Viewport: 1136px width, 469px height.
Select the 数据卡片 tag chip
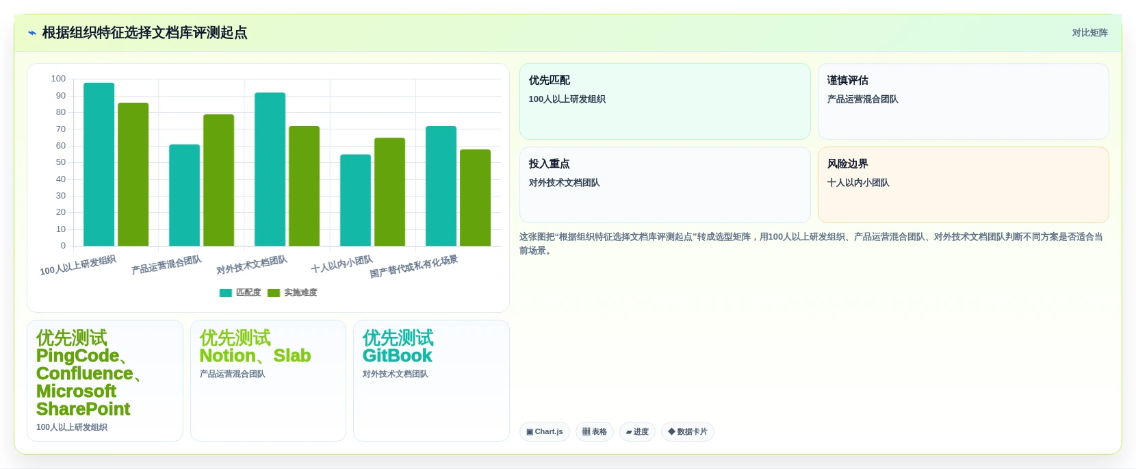click(688, 432)
